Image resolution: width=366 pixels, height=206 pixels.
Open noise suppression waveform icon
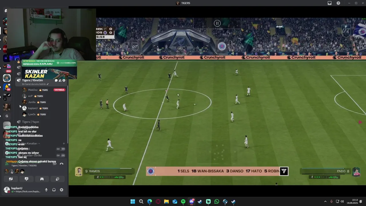coord(55,164)
